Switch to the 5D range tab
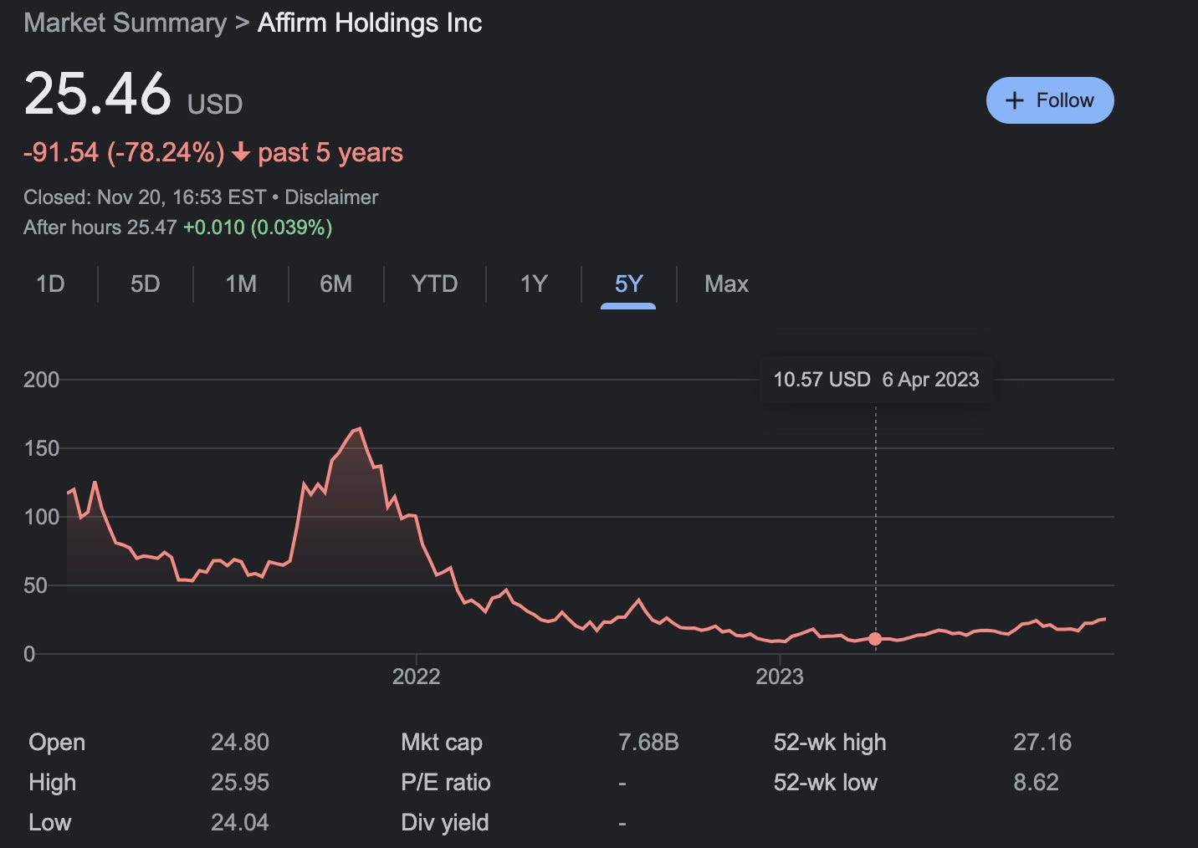 (x=145, y=284)
